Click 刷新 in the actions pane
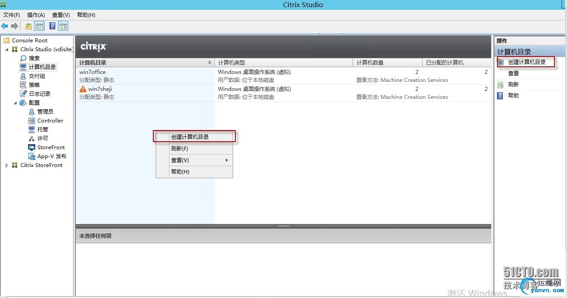 pyautogui.click(x=514, y=84)
